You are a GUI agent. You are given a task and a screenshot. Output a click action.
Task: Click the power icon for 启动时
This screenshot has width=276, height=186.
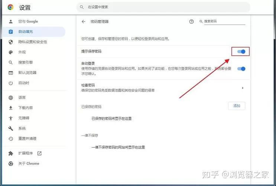[11, 83]
